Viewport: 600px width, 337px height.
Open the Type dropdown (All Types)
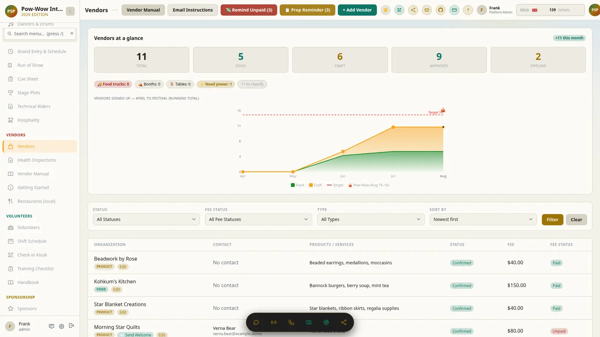370,219
